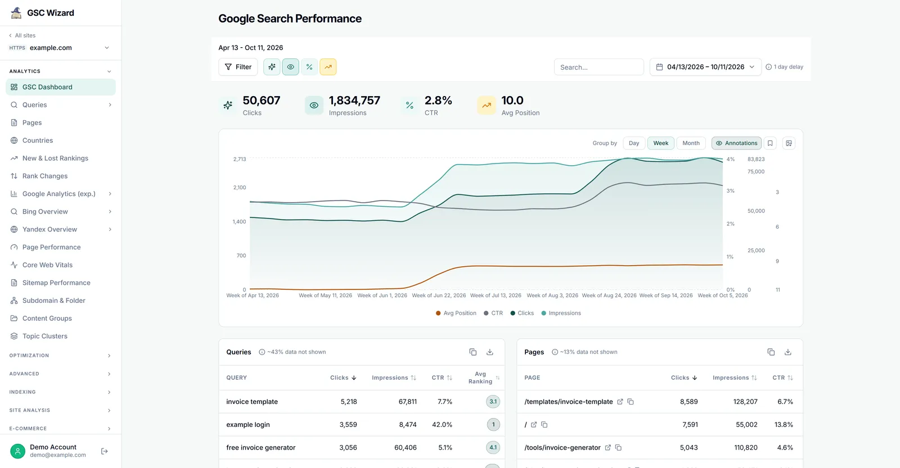
Task: Toggle the CTR percent metric button
Action: click(x=309, y=67)
